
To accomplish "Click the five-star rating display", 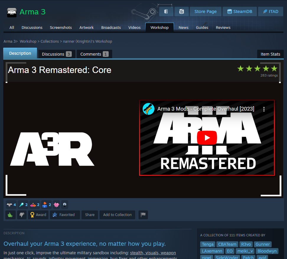I will coord(257,69).
